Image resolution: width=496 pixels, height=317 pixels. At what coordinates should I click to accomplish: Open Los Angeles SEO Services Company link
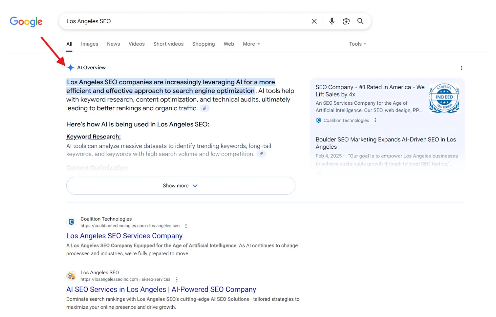coord(124,236)
